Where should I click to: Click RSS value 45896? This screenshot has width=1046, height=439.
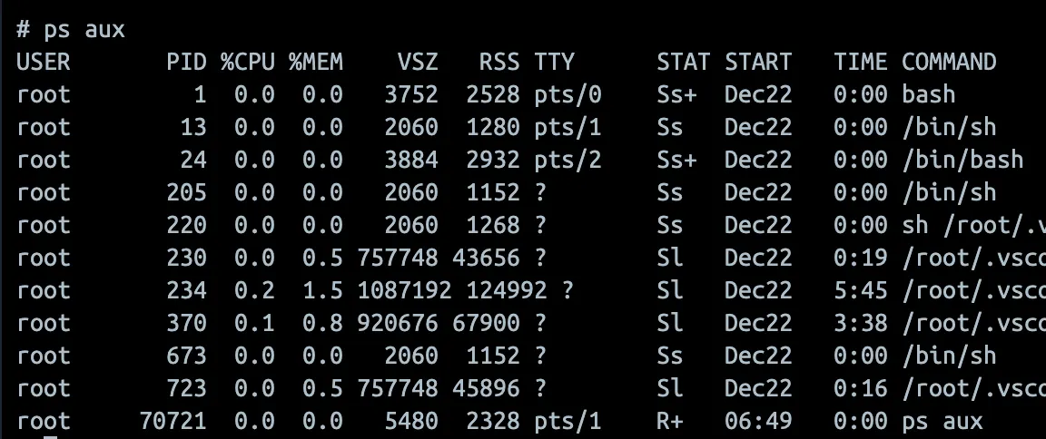pyautogui.click(x=487, y=388)
